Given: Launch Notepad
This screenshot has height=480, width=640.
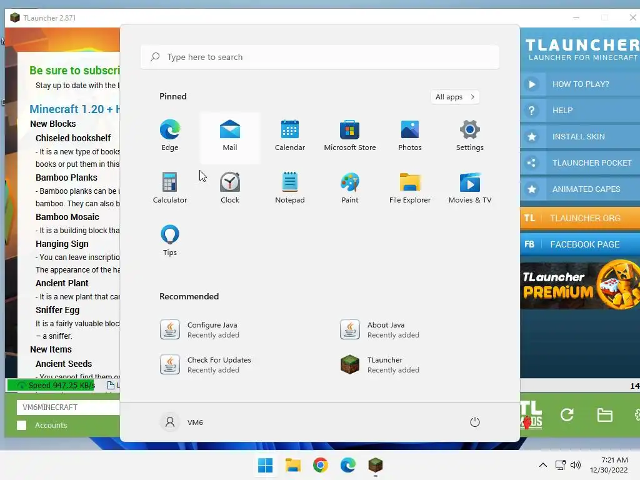Looking at the screenshot, I should click(x=290, y=187).
